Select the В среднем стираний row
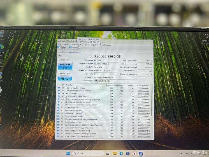Image resolution: width=209 pixels, height=157 pixels. tap(104, 116)
